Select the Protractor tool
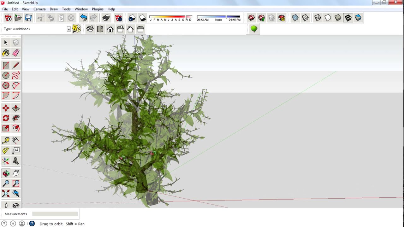 (x=6, y=151)
